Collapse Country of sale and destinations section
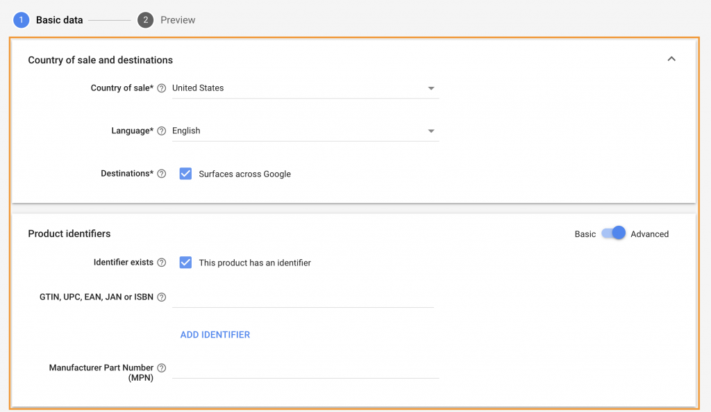This screenshot has height=412, width=711. coord(671,59)
